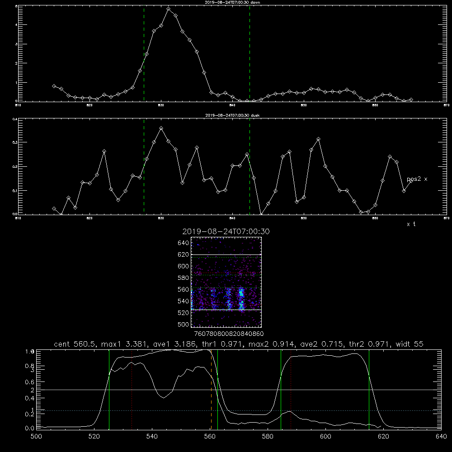Click the right green dashed line in dusk plot
Screen dimensions: 452x452
coord(250,167)
